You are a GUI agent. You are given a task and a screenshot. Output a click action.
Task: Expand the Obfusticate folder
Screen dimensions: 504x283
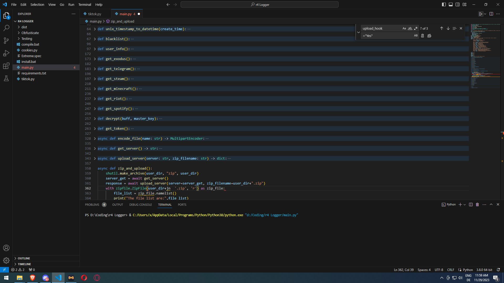point(30,33)
